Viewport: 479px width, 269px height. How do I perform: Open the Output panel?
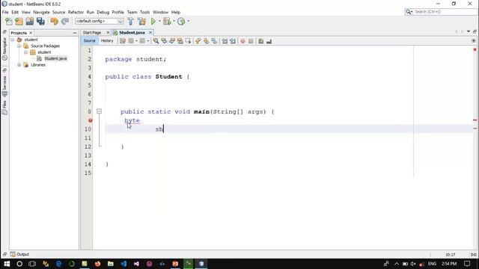coord(20,254)
